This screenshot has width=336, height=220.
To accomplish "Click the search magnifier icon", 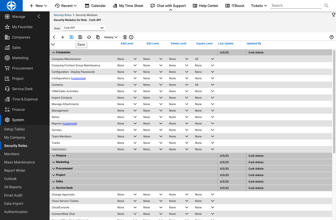I will [326, 6].
